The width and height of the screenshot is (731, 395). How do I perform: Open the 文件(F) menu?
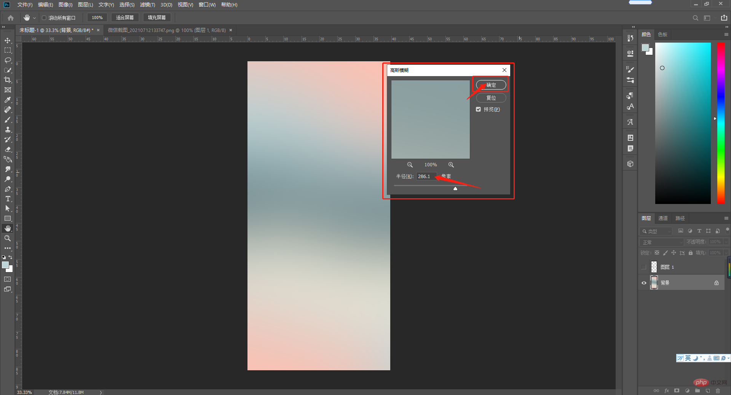click(25, 5)
